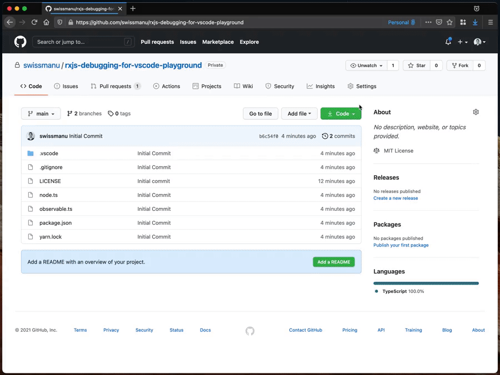500x375 pixels.
Task: View the 2 commits history
Action: click(338, 136)
